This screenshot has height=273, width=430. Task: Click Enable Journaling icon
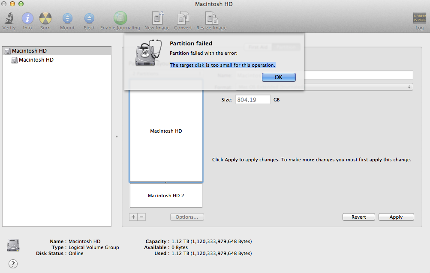coord(120,18)
